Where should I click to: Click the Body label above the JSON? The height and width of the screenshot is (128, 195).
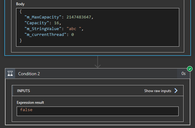[x=20, y=4]
